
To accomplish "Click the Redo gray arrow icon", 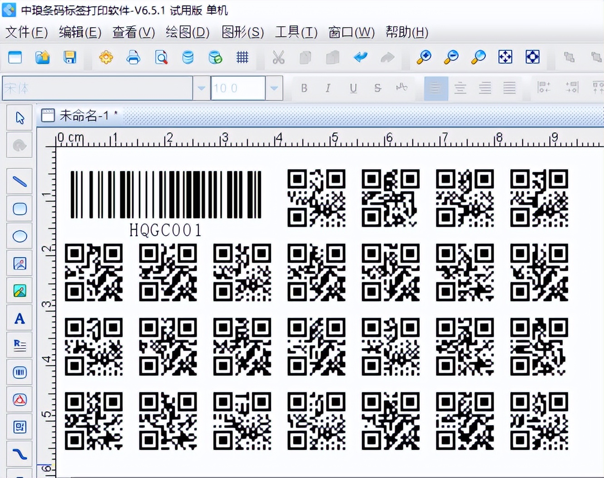I will click(x=387, y=57).
